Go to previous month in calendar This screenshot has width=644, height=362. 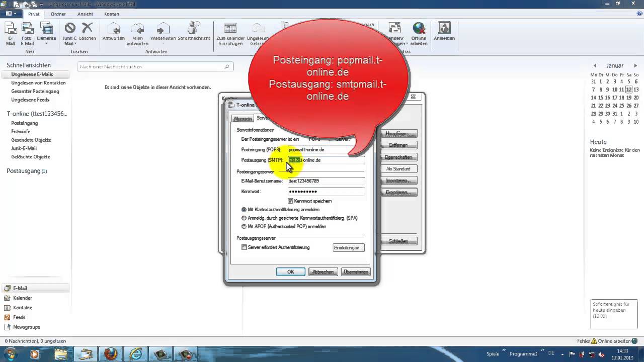595,66
